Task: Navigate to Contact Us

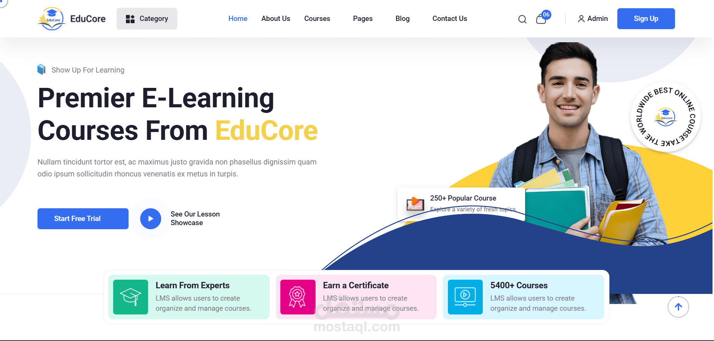Action: (450, 19)
